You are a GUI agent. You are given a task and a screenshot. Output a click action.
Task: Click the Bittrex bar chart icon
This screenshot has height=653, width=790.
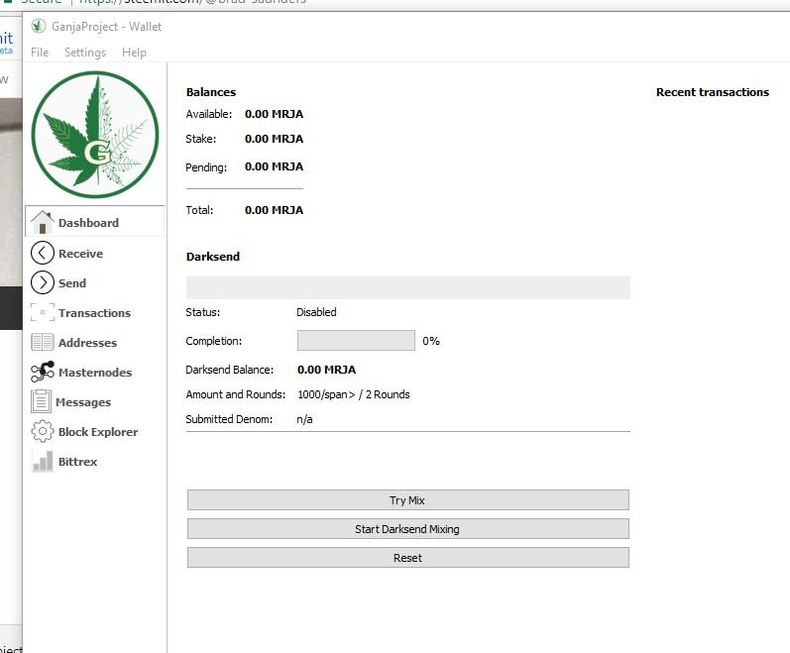(43, 461)
